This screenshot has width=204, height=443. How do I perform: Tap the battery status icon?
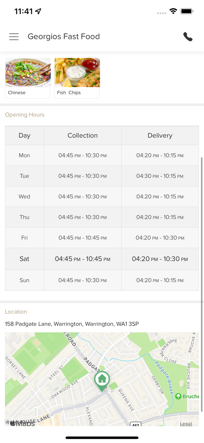(187, 11)
